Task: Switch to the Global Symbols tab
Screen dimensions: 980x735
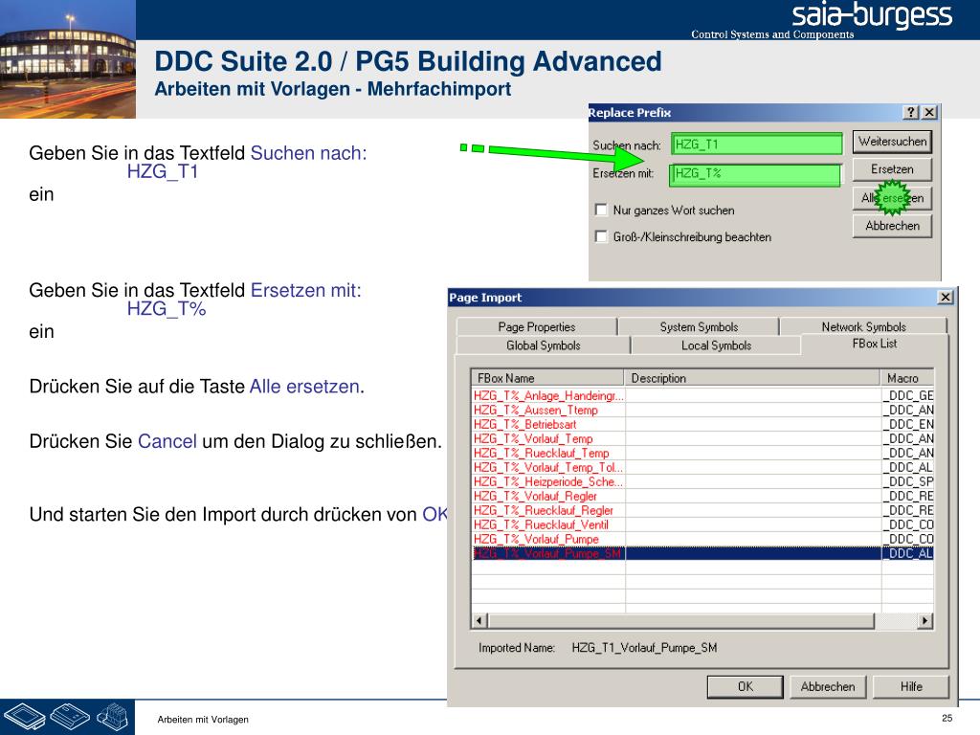Action: [544, 345]
